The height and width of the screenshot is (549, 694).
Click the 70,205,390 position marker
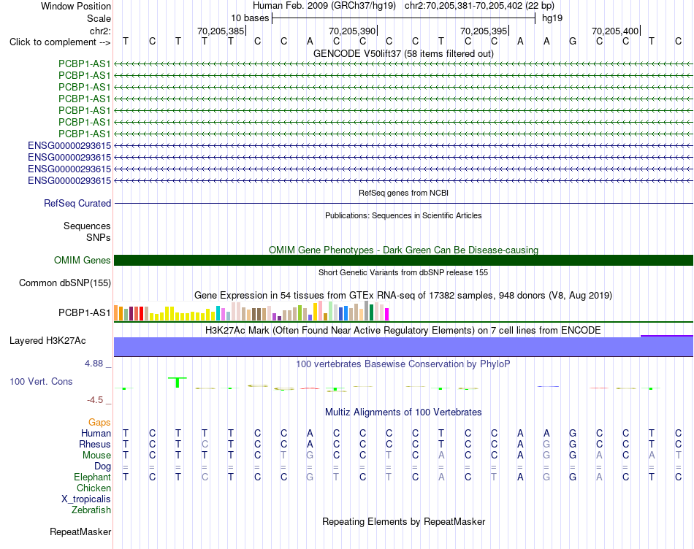(352, 31)
